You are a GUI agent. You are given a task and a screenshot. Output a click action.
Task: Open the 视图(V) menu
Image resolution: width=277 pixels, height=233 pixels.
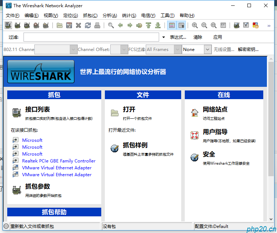tap(51, 16)
